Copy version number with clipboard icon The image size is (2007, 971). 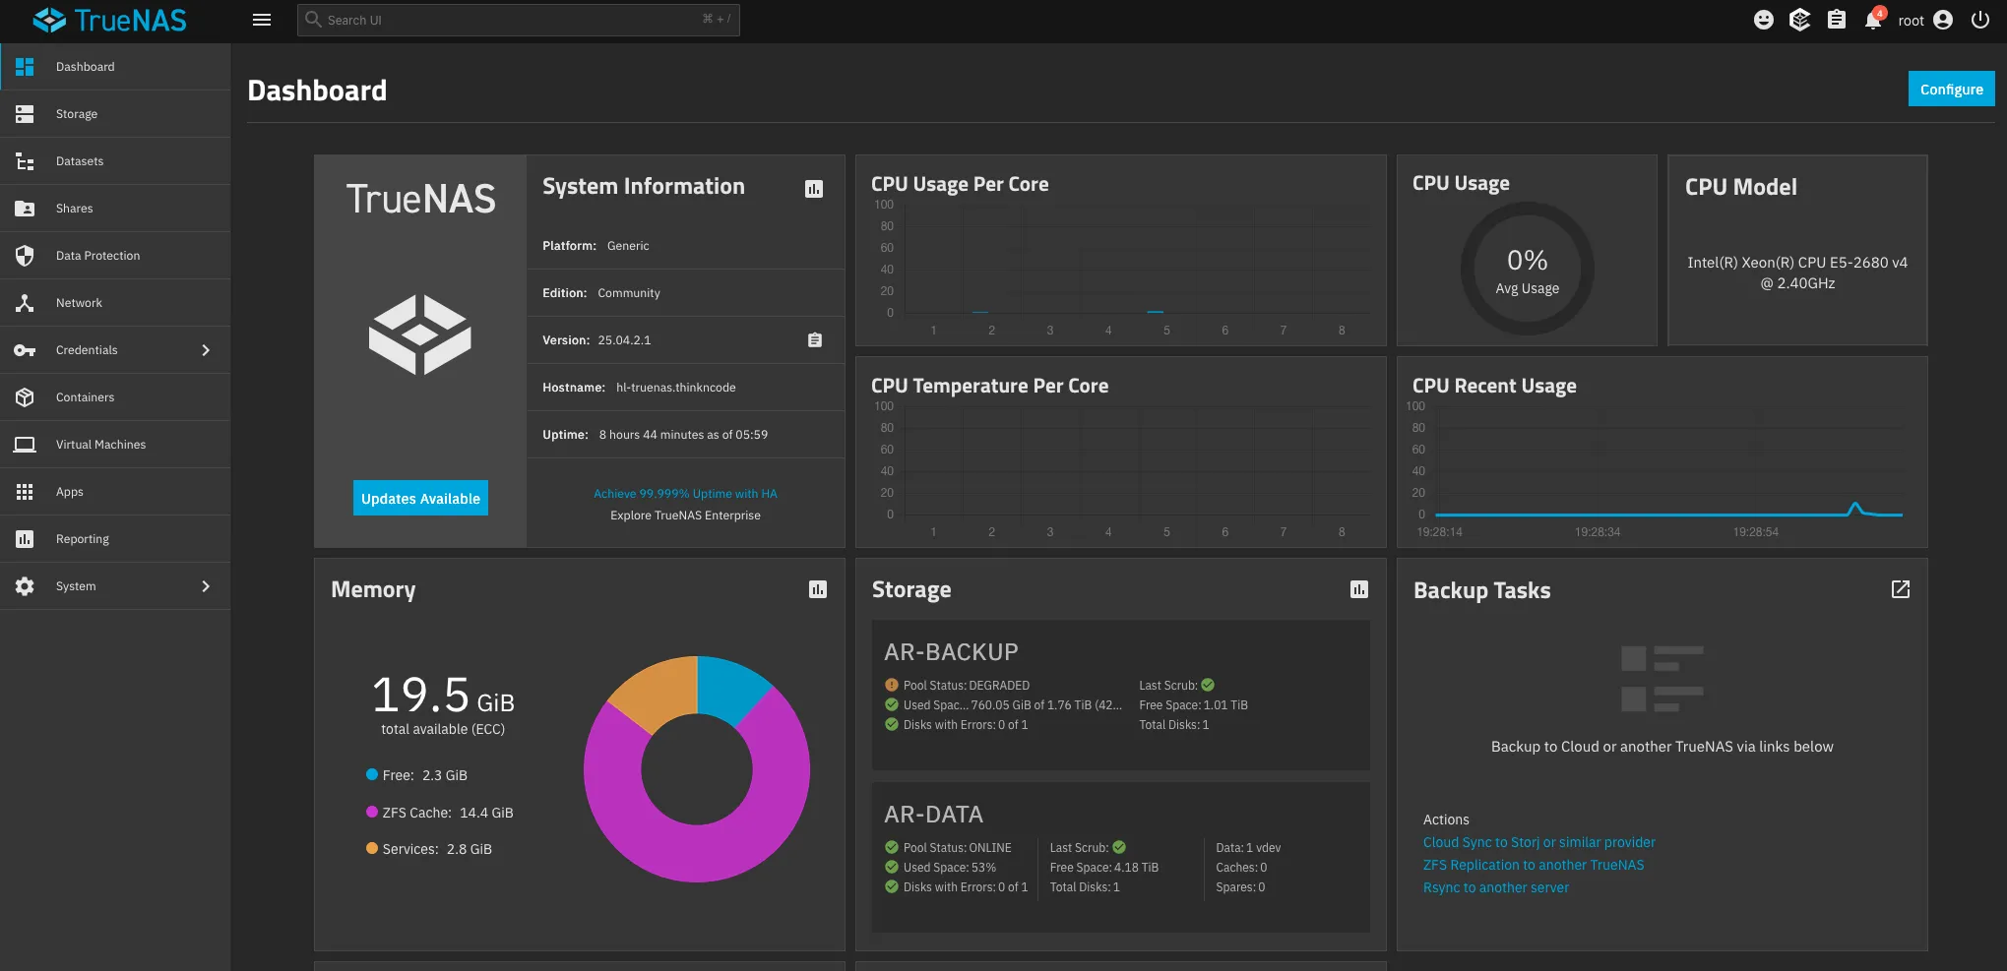(815, 340)
